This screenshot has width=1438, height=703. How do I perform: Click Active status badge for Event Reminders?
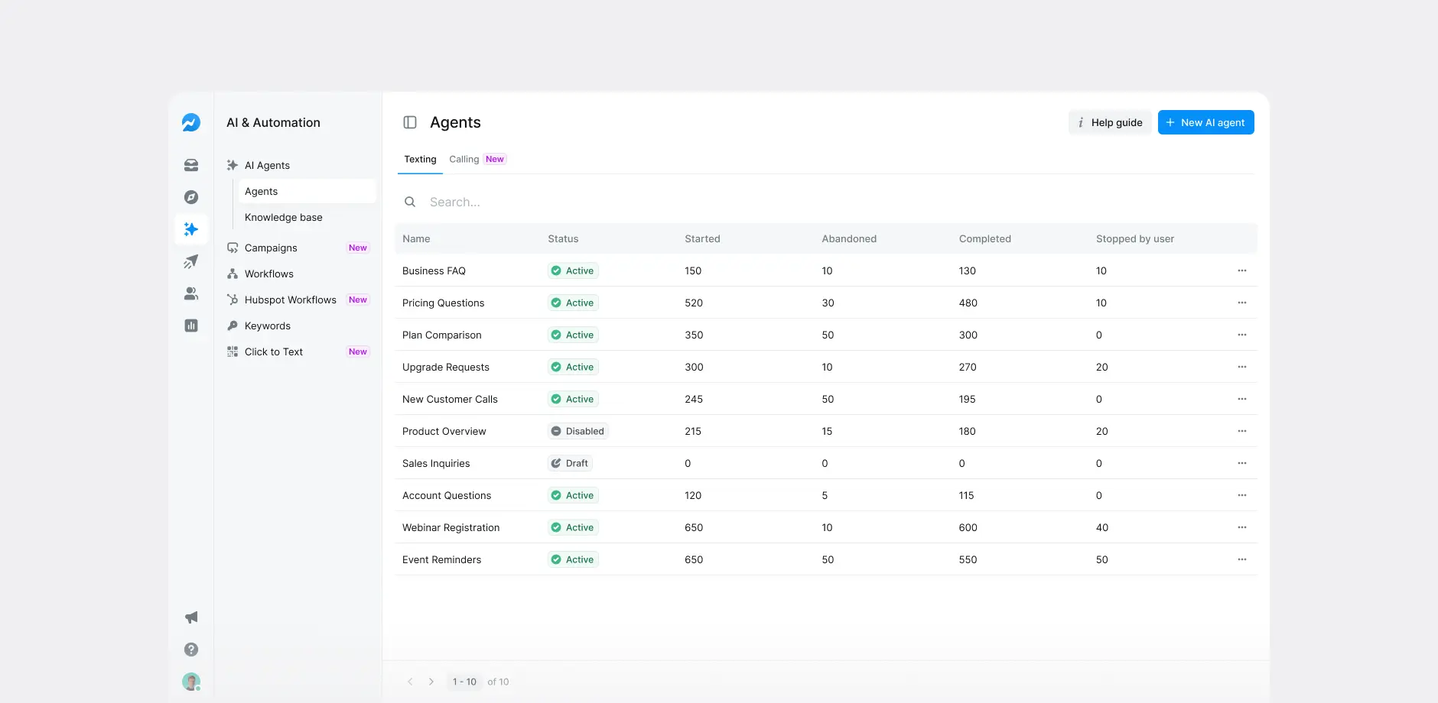[x=573, y=559]
